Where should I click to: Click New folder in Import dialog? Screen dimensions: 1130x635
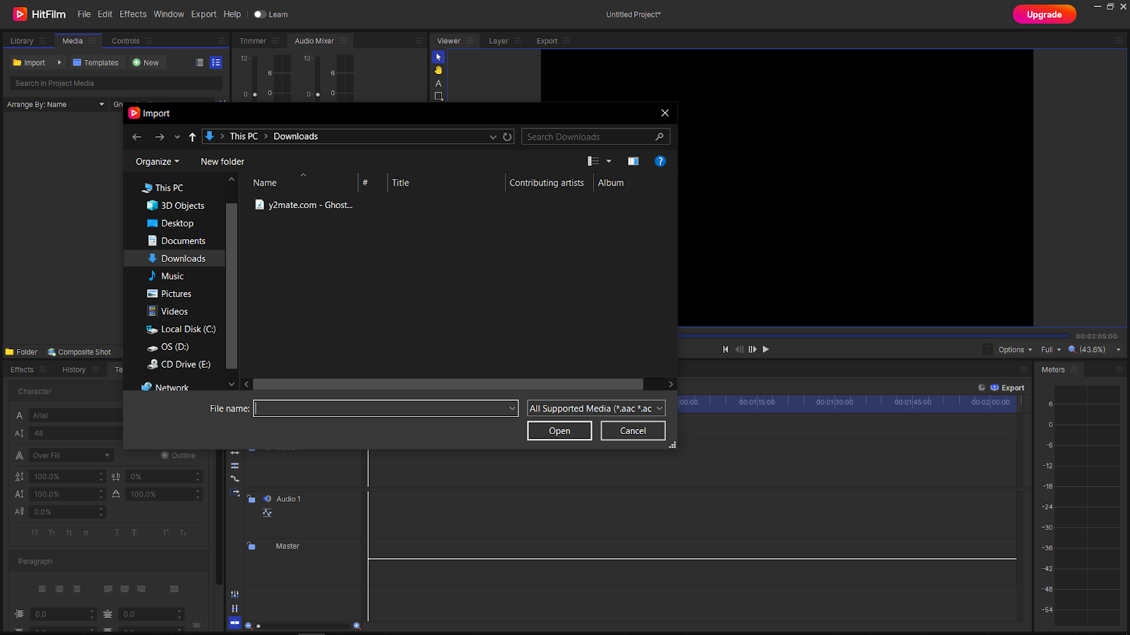222,162
